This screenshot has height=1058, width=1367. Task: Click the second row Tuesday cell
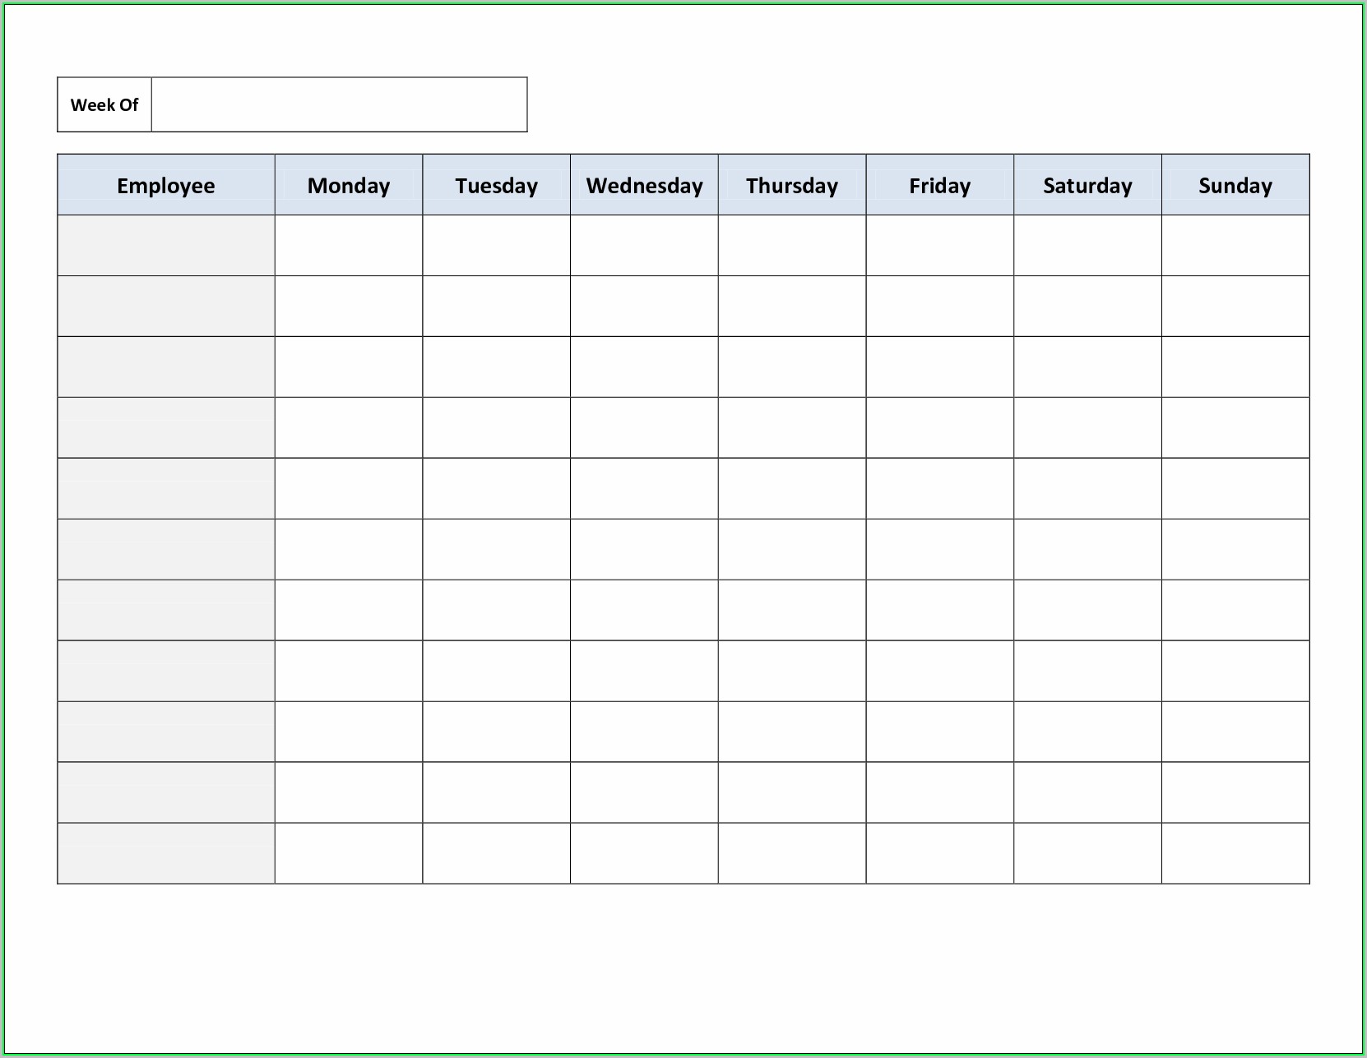point(496,306)
